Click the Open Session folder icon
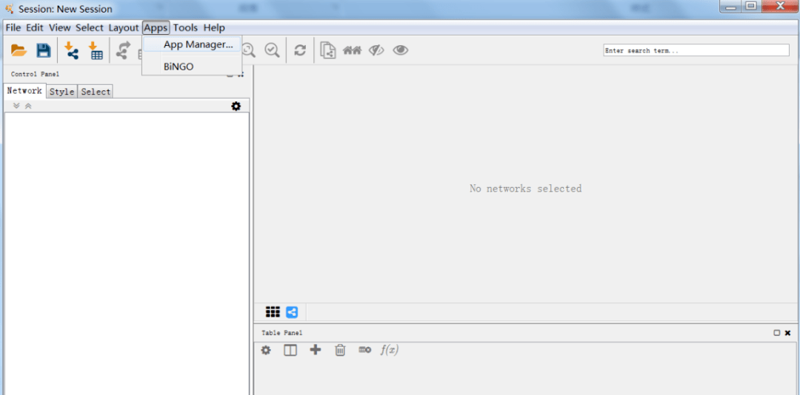Image resolution: width=800 pixels, height=395 pixels. pyautogui.click(x=19, y=50)
